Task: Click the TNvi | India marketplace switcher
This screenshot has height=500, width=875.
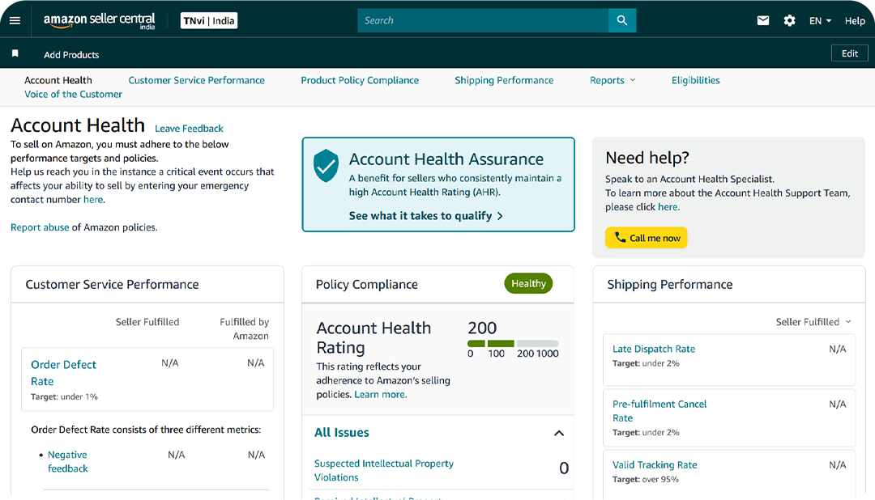Action: click(x=209, y=20)
